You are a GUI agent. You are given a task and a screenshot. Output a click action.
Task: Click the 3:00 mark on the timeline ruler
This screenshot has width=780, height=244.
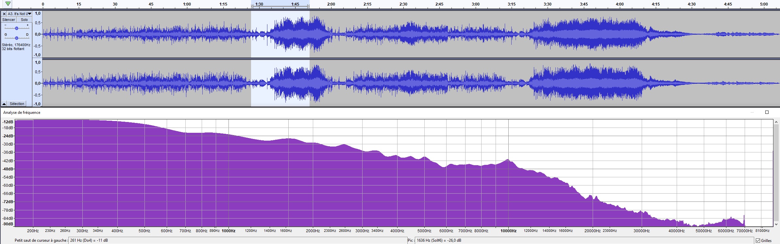click(x=476, y=4)
